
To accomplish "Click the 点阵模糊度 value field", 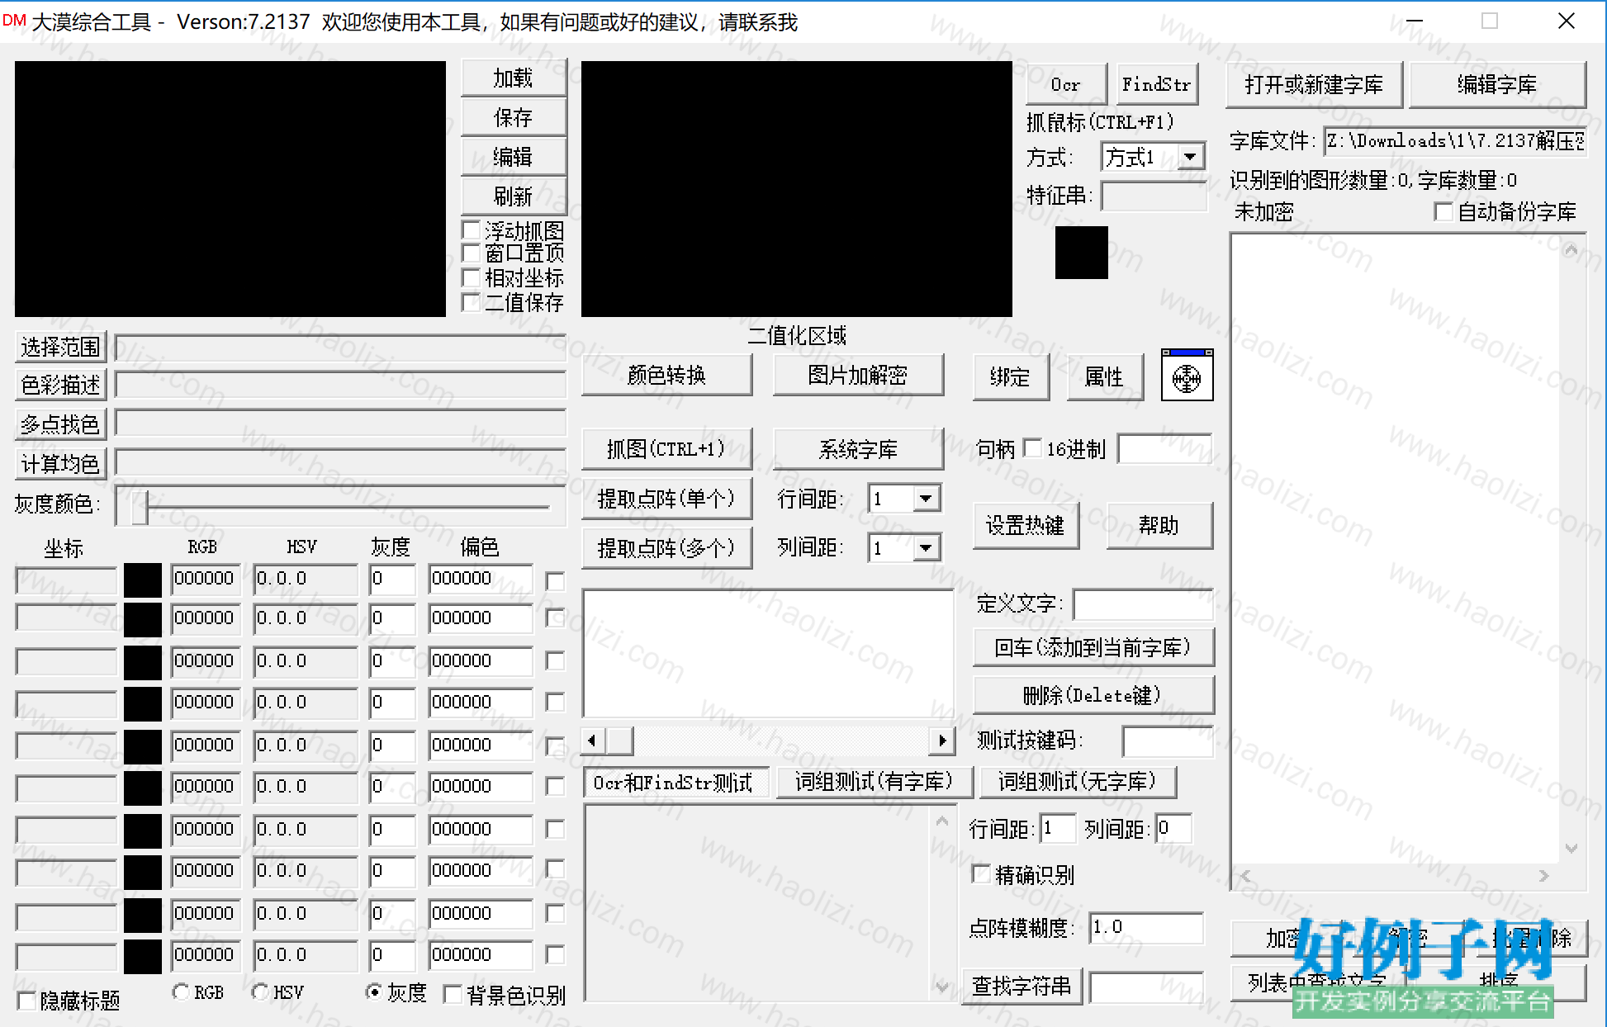I will (x=1146, y=928).
